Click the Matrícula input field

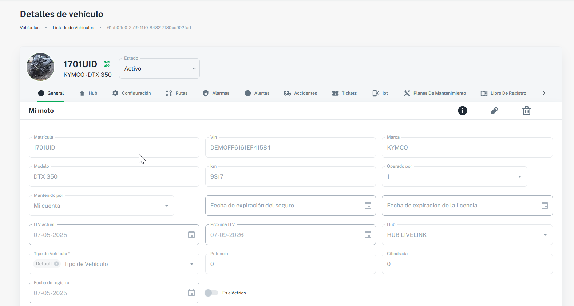[x=114, y=147]
